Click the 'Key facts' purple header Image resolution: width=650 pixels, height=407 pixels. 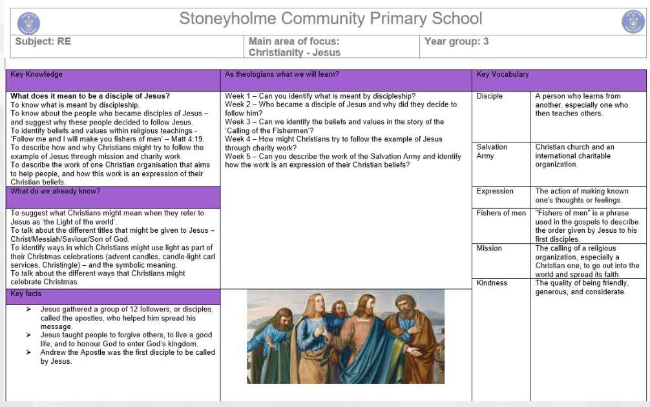[113, 297]
